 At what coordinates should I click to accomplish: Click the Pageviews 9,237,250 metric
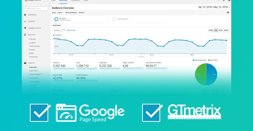pos(110,66)
